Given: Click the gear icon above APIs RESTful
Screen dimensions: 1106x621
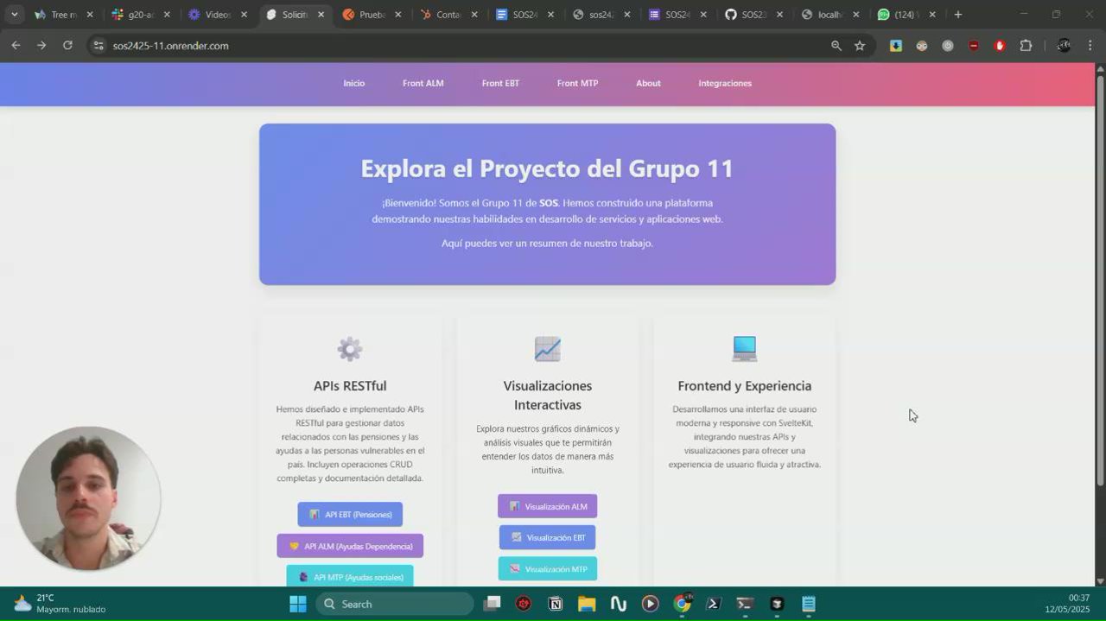Looking at the screenshot, I should click(x=350, y=349).
